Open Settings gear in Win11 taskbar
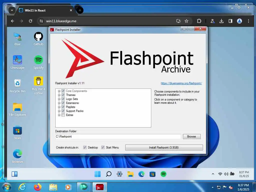The width and height of the screenshot is (256, 192). point(119,174)
